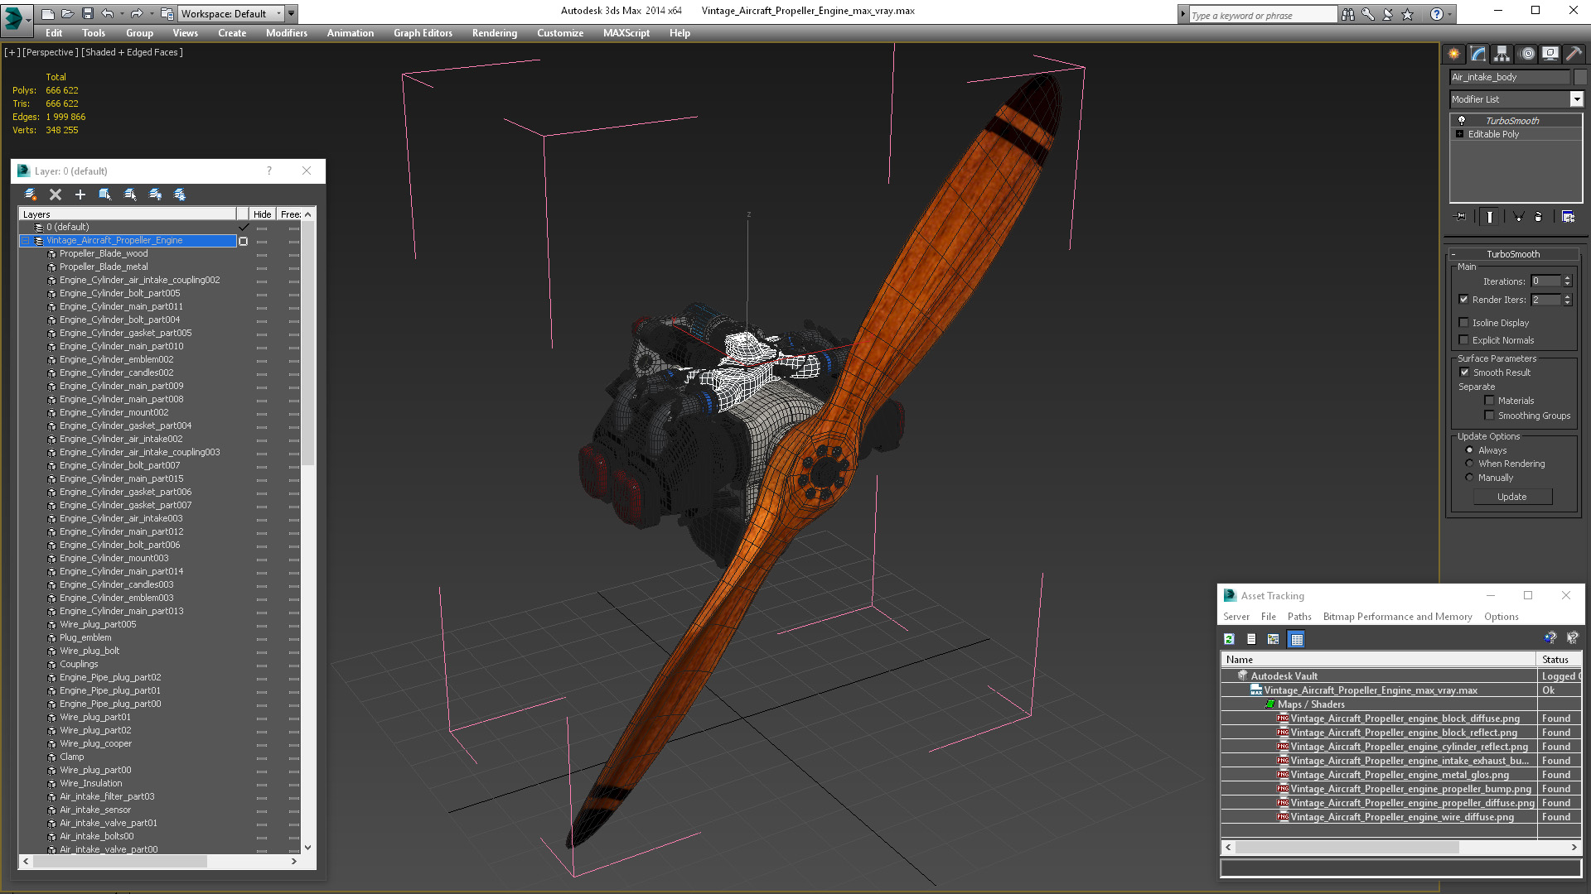Click Hide/Unhide All Layers icon
The image size is (1591, 894).
155,195
